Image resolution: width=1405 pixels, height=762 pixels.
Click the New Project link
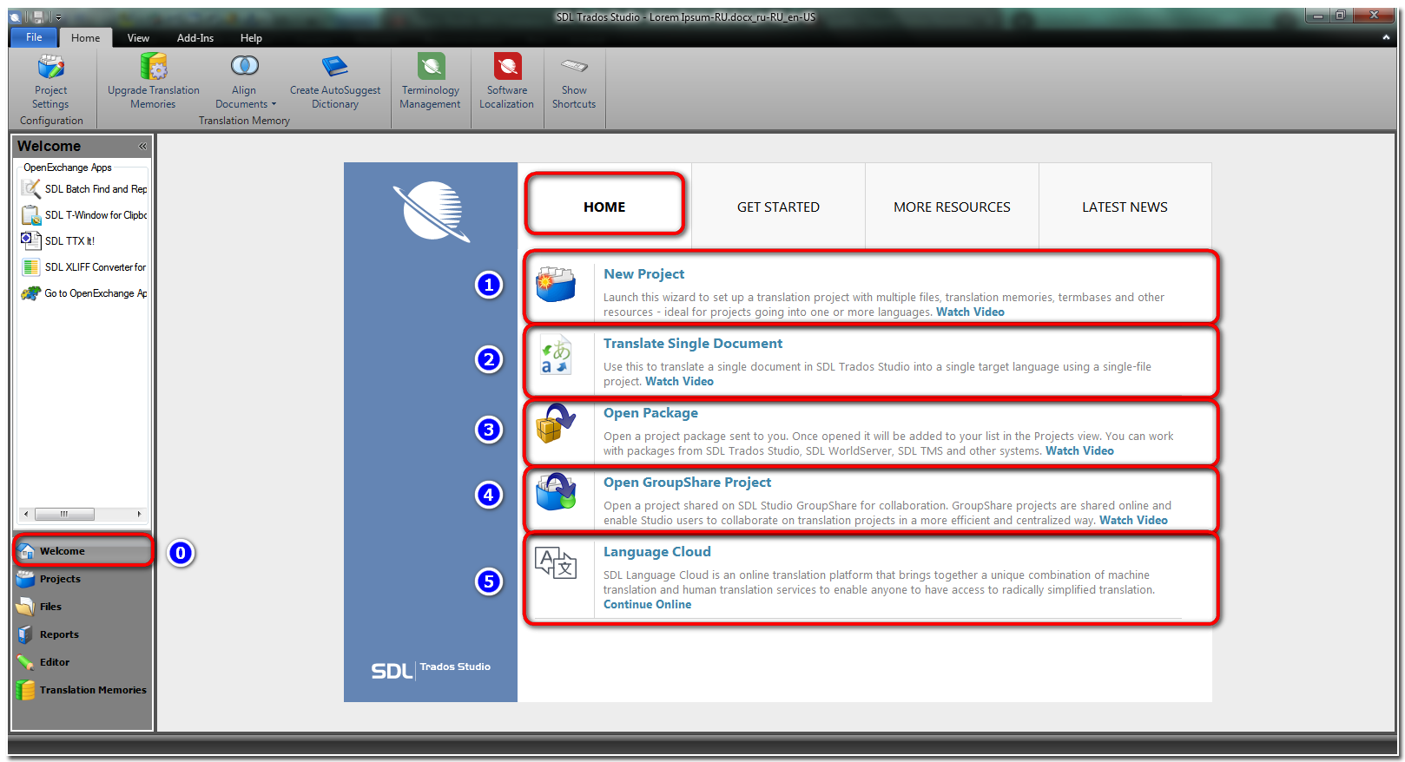(x=643, y=274)
